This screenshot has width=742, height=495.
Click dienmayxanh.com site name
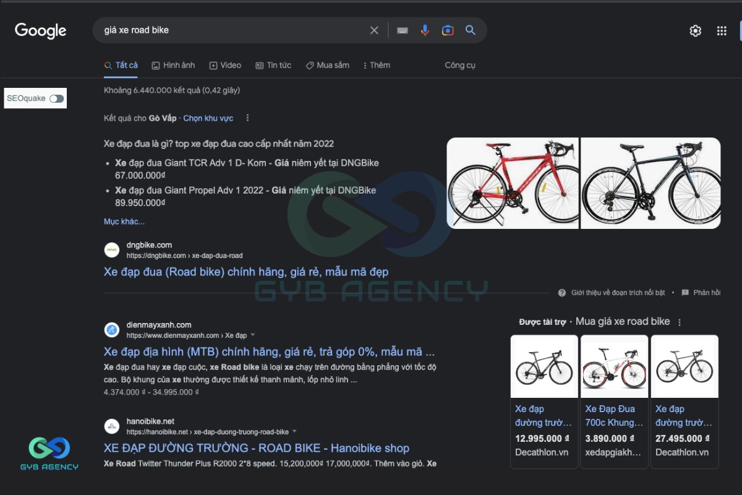click(x=159, y=325)
